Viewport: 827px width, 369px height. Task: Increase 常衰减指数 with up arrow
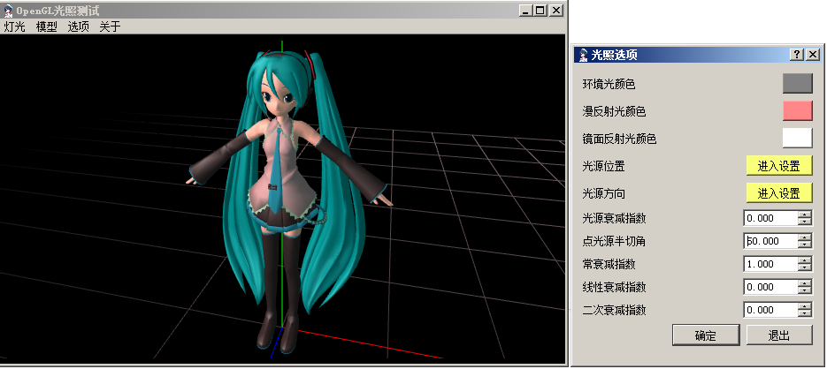point(805,260)
